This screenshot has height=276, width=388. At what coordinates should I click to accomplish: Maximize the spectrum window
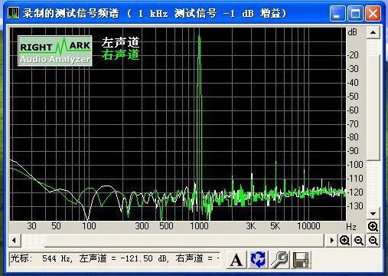click(355, 13)
